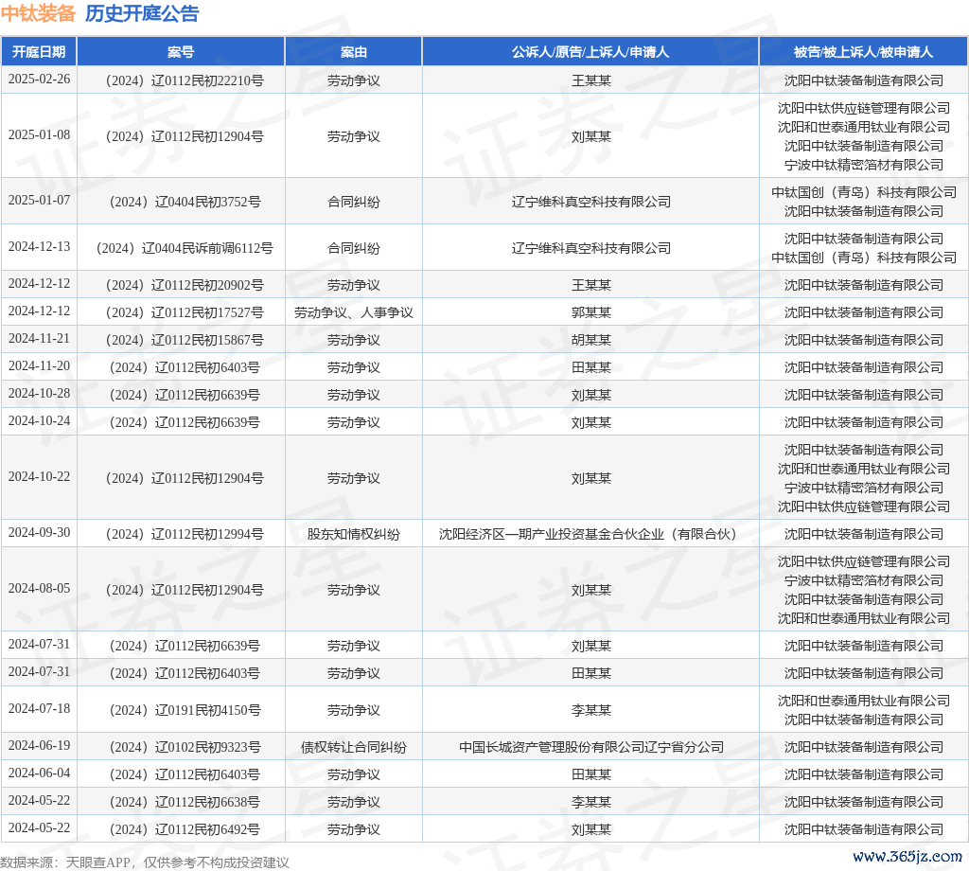969x871 pixels.
Task: Select case number 辽0112民初20902号
Action: [x=185, y=285]
